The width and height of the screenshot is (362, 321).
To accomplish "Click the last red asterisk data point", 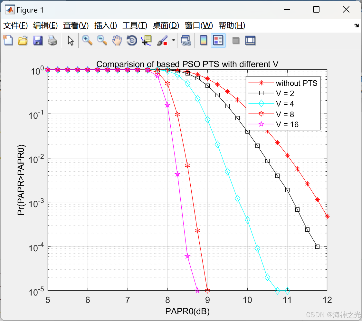I will click(x=327, y=216).
